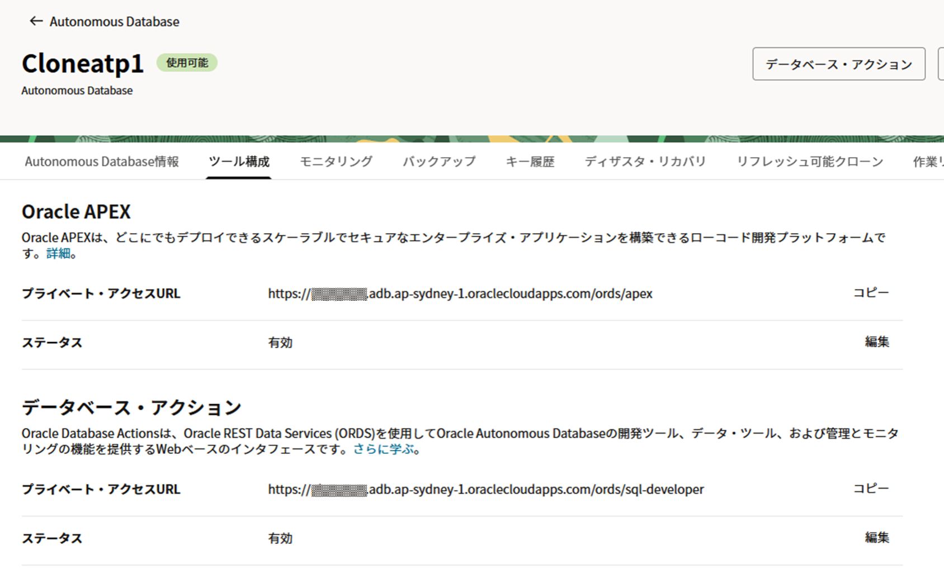944x583 pixels.
Task: Open the リフレッシュ可能クローン tab
Action: point(810,162)
